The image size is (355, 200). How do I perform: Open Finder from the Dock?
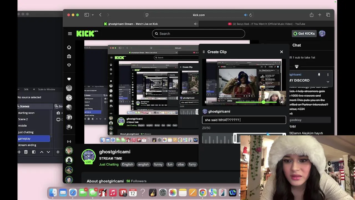coord(53,192)
